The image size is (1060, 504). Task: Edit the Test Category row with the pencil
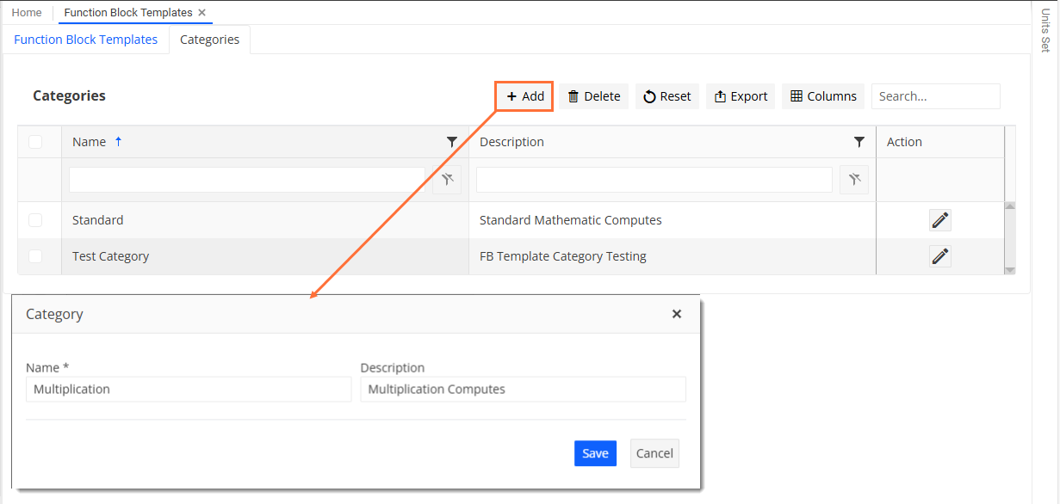point(940,256)
